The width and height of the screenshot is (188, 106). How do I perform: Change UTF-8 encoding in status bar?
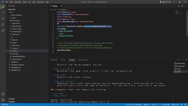tap(153, 105)
